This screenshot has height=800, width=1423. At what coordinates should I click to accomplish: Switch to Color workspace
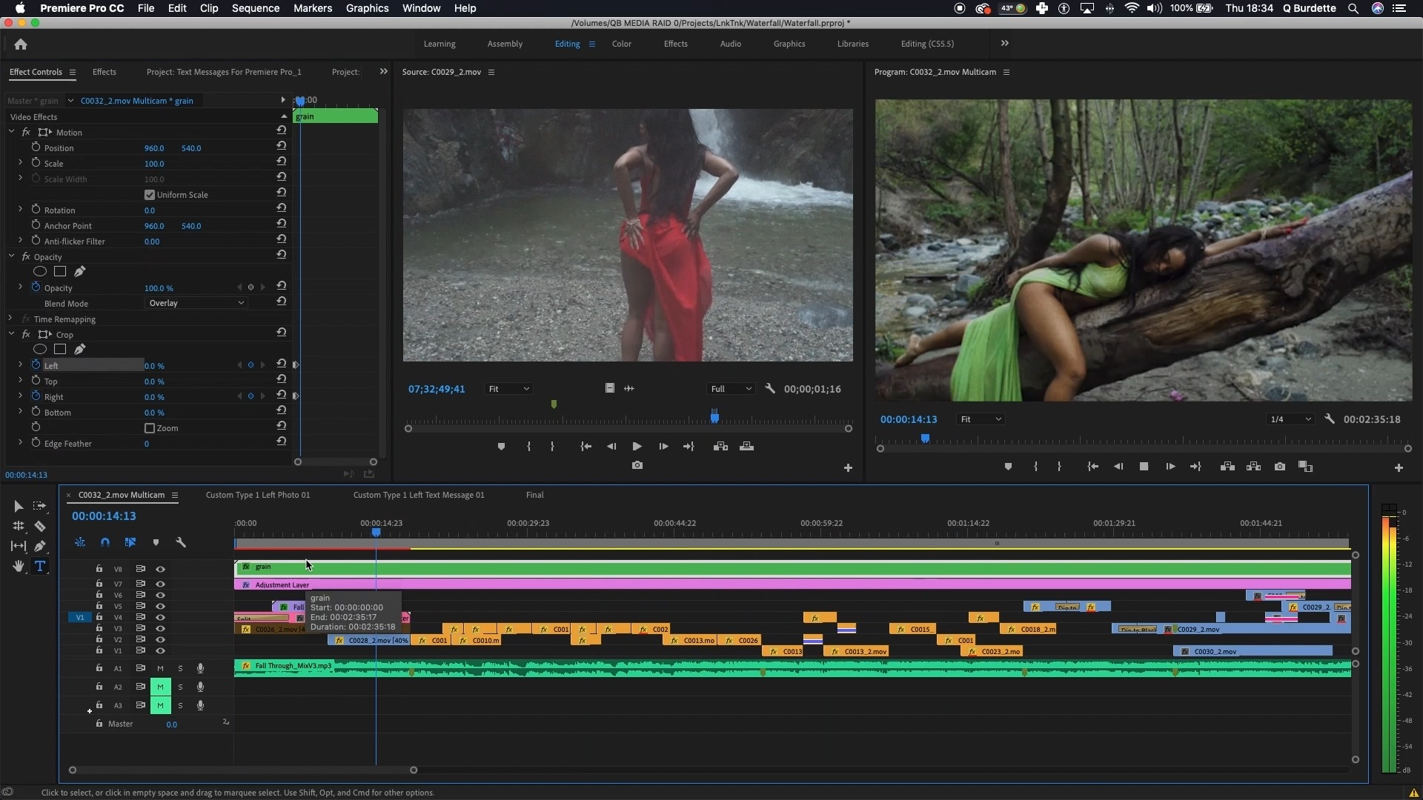pos(621,44)
